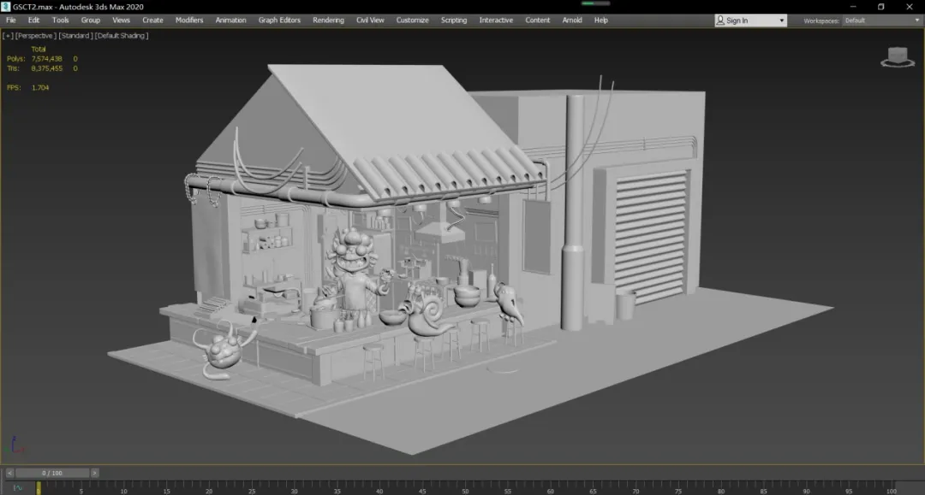Click the user icon beside Sign In
Image resolution: width=925 pixels, height=495 pixels.
(x=721, y=21)
